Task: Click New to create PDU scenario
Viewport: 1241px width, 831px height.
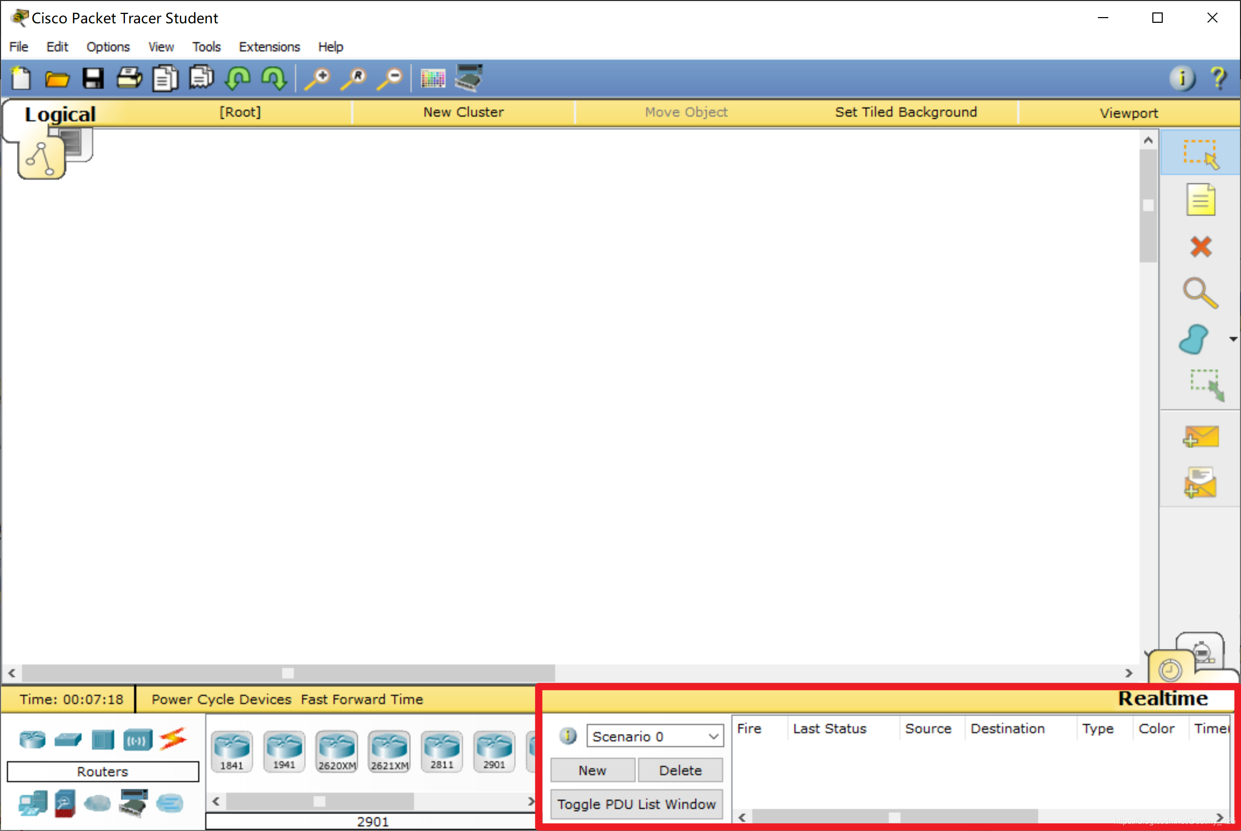Action: pos(593,770)
